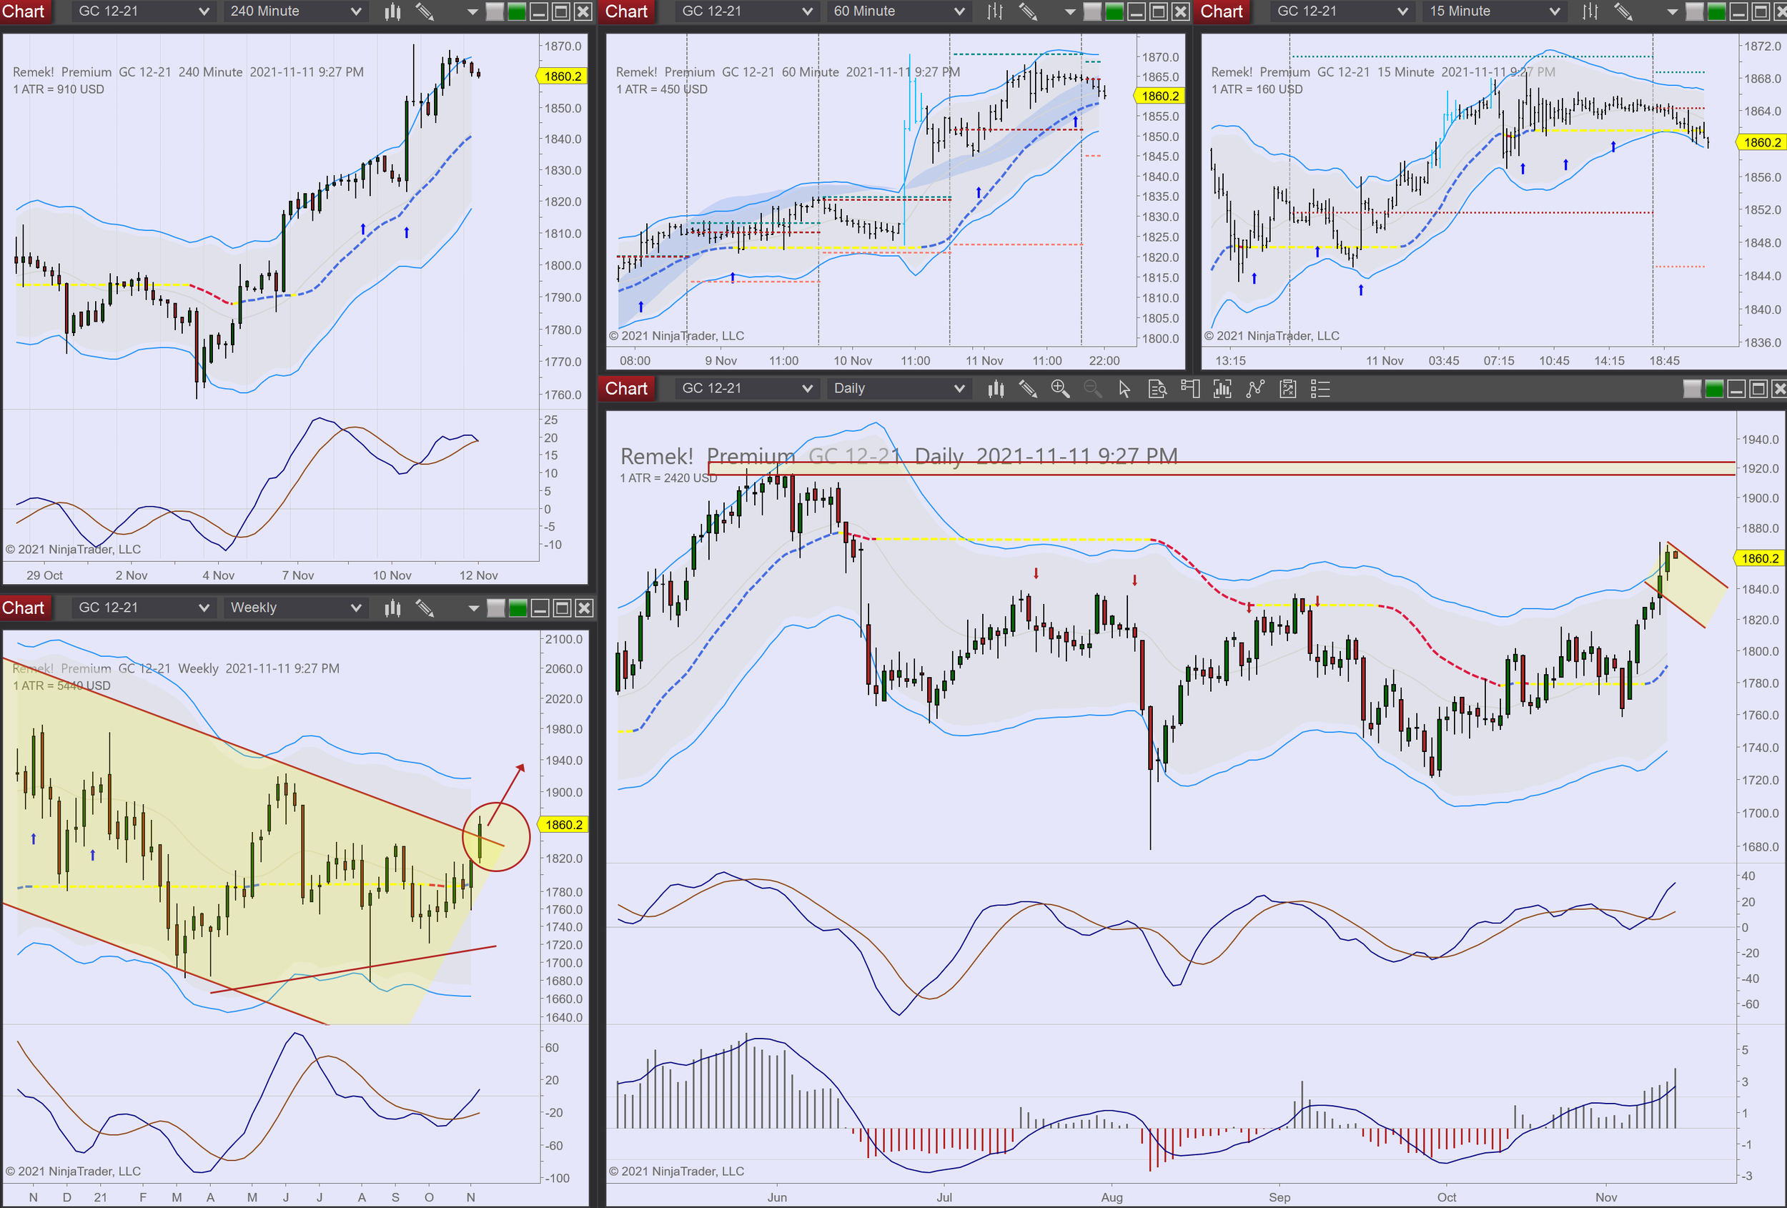This screenshot has height=1208, width=1787.
Task: Open properties list icon in Daily chart
Action: click(1320, 389)
